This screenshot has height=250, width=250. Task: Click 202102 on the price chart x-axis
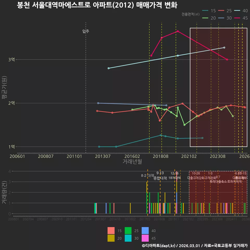(189, 156)
